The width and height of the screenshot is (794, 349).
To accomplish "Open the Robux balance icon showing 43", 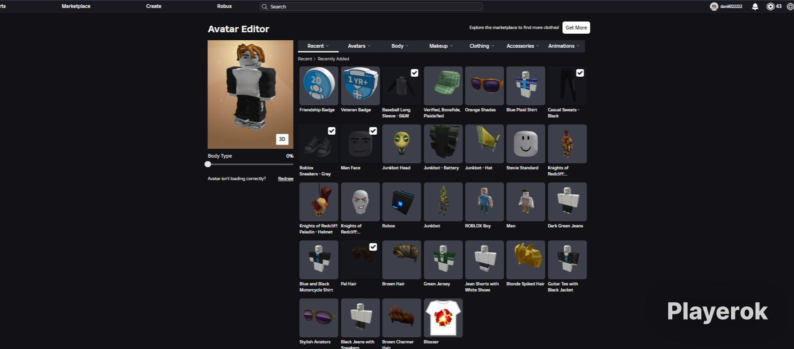I will point(770,7).
